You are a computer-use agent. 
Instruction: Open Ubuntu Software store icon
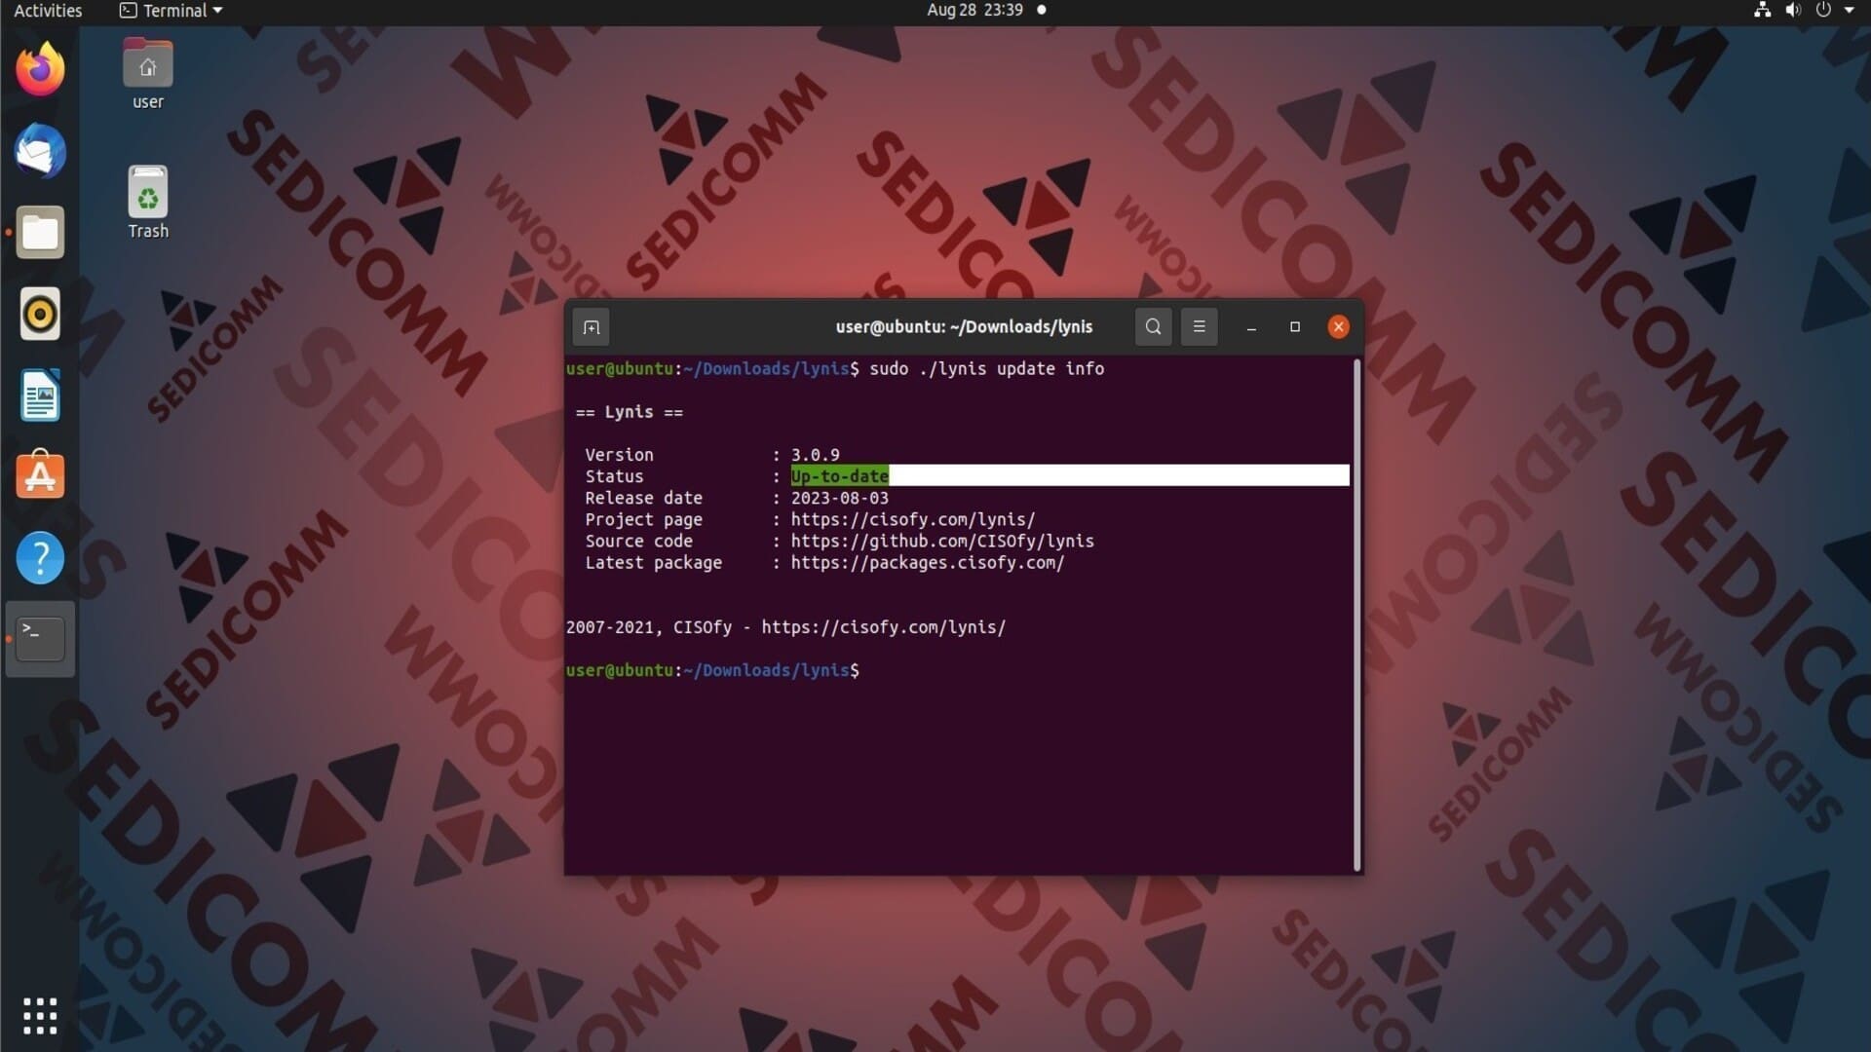pos(40,476)
